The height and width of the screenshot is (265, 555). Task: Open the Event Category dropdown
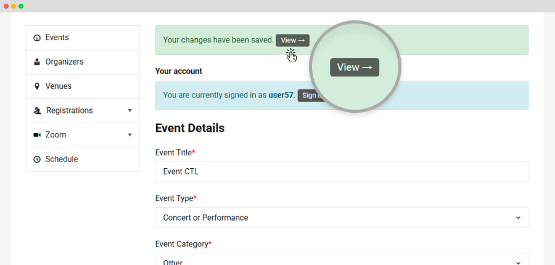coord(342,259)
